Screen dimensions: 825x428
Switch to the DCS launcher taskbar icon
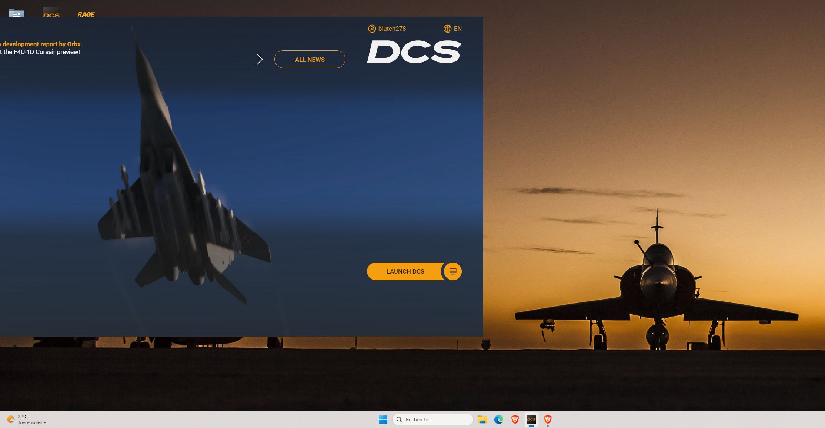[531, 419]
